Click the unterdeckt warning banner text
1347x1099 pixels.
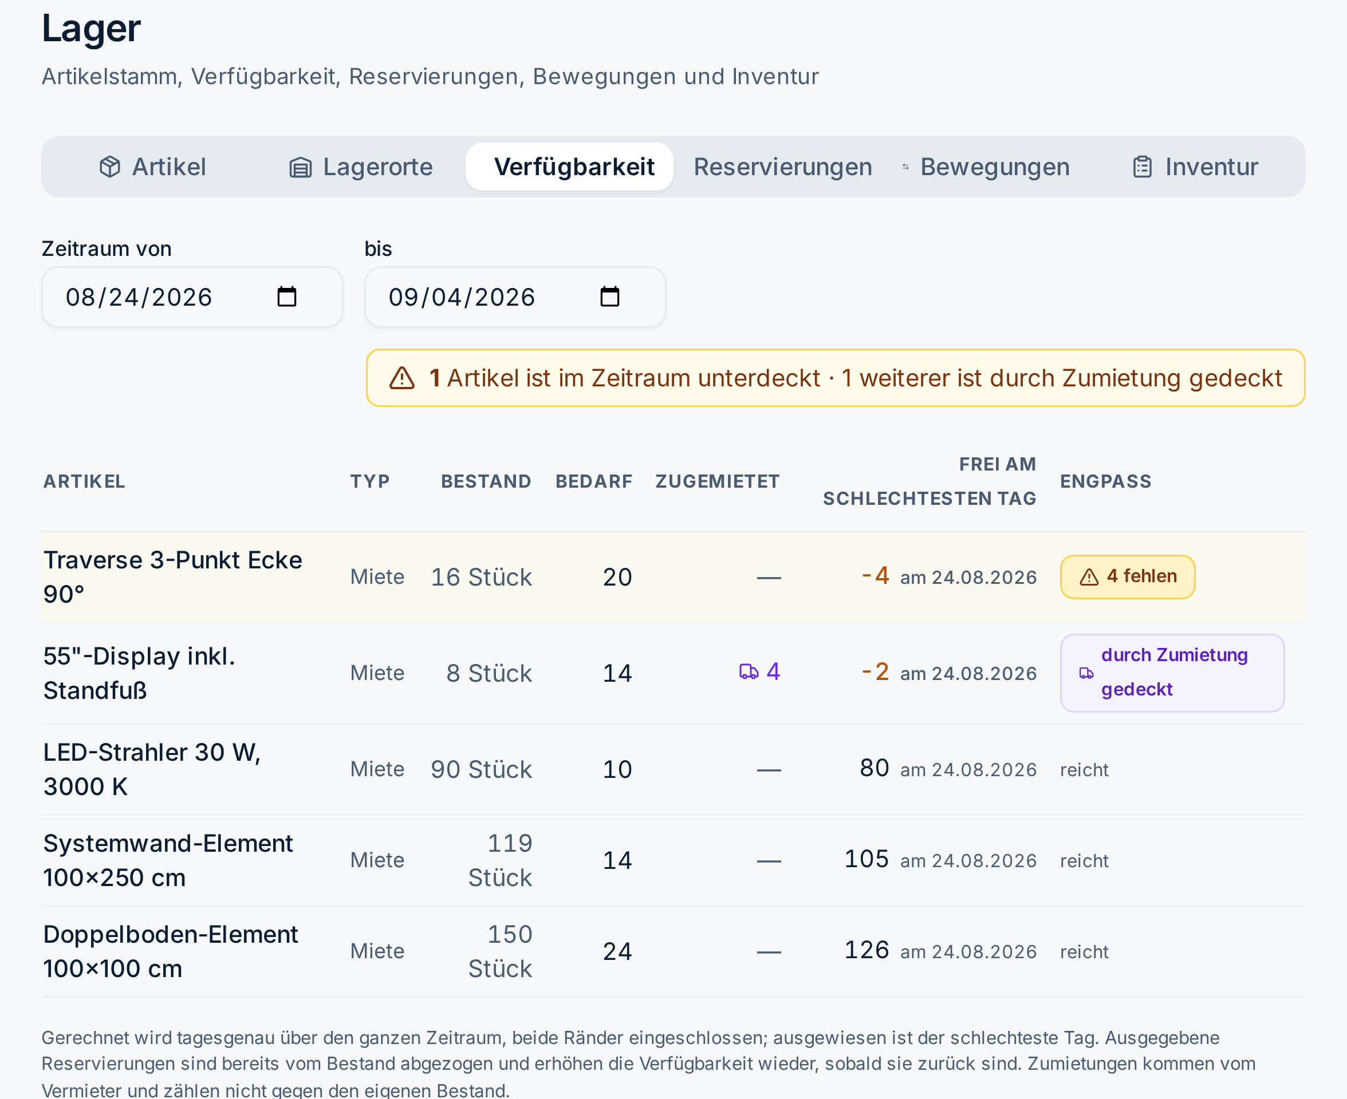tap(855, 378)
